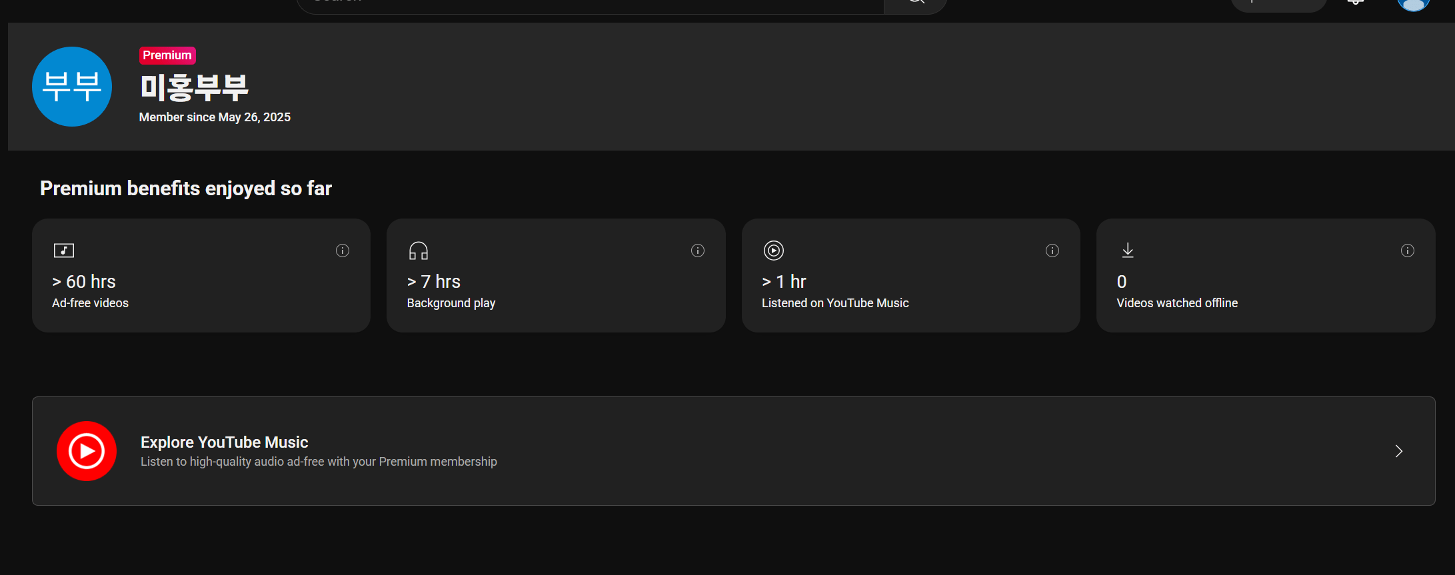The image size is (1455, 575).
Task: Click the search input field at top
Action: click(590, 5)
